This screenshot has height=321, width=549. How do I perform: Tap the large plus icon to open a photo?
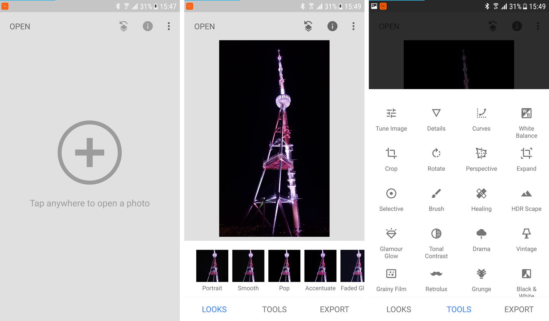pos(90,153)
